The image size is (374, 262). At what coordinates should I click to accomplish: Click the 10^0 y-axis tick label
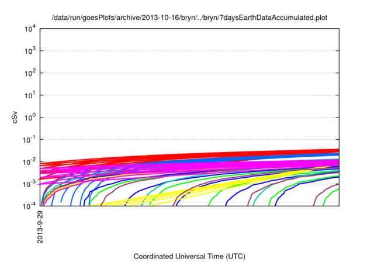30,118
